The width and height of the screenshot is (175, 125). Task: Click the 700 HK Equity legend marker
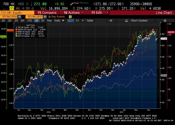16,27
